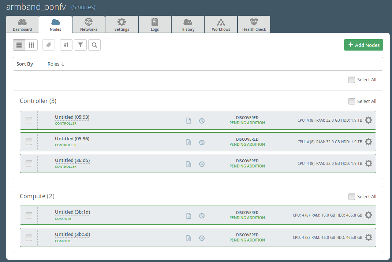Tick Select All in the Controller group
392x262 pixels.
[352, 102]
